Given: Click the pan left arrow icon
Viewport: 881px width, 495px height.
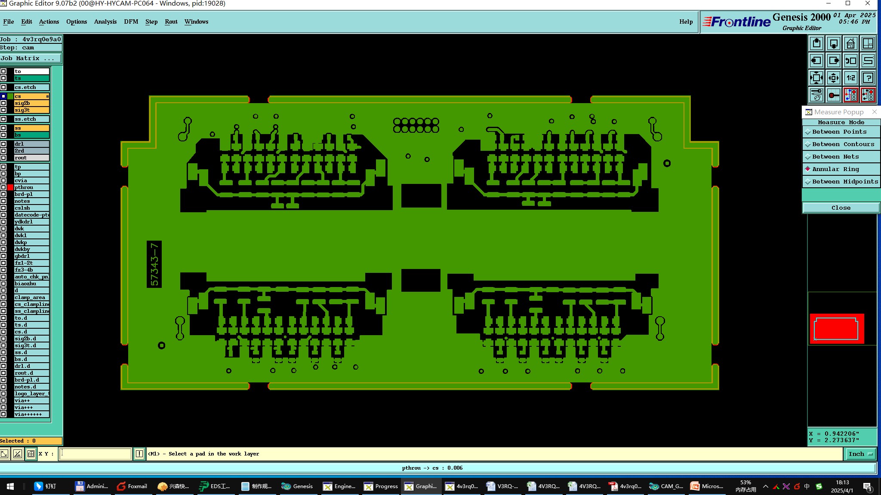Looking at the screenshot, I should [x=816, y=61].
